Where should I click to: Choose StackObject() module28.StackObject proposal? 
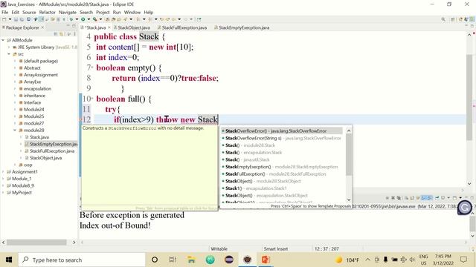pos(282,181)
